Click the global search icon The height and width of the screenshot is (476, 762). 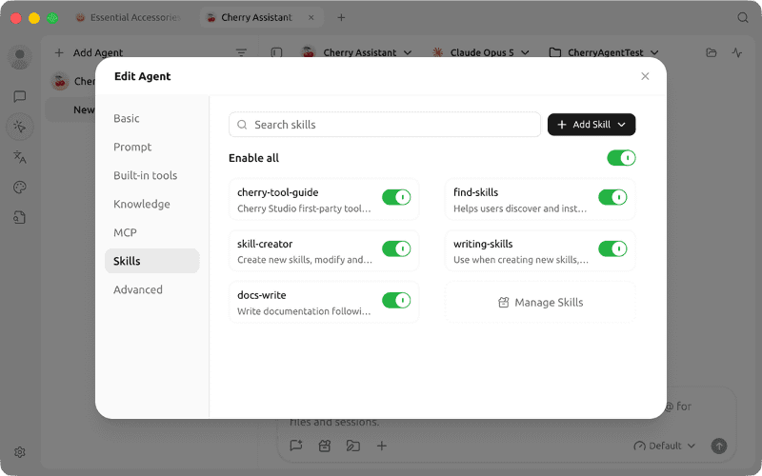743,17
